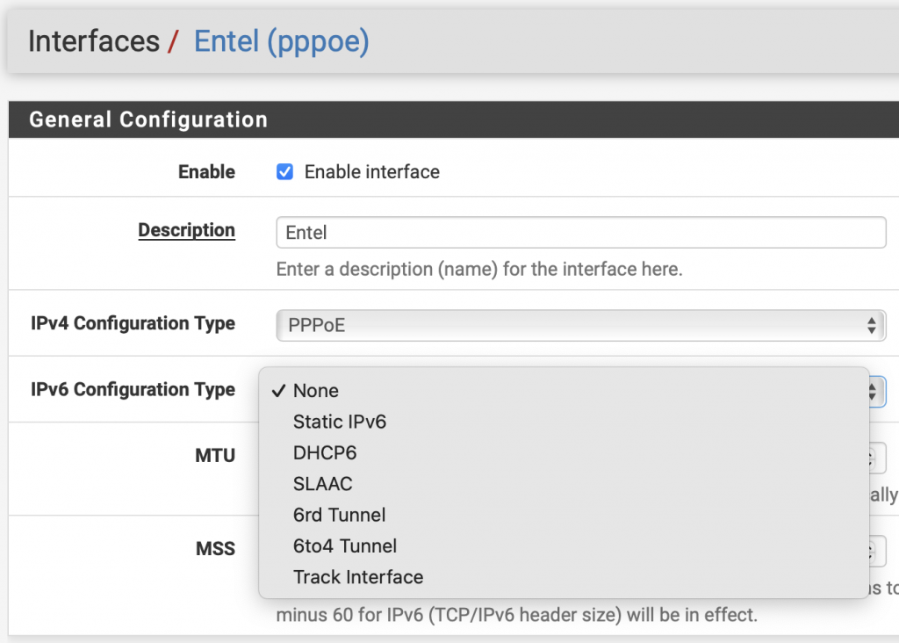Image resolution: width=899 pixels, height=643 pixels.
Task: Open the IPv4 Configuration Type PPPoE dropdown
Action: click(x=580, y=325)
